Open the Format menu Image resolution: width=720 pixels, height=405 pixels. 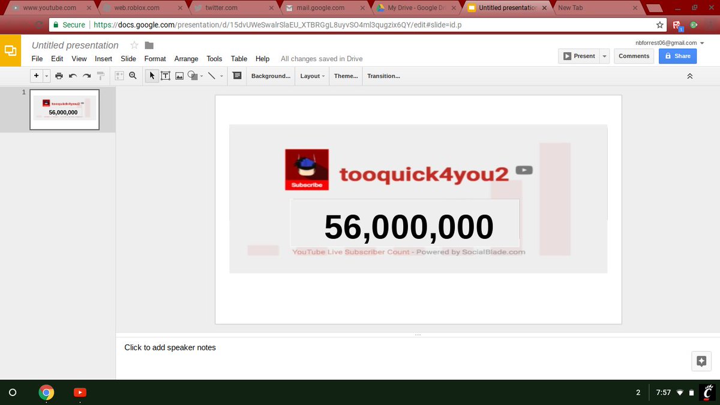click(155, 59)
